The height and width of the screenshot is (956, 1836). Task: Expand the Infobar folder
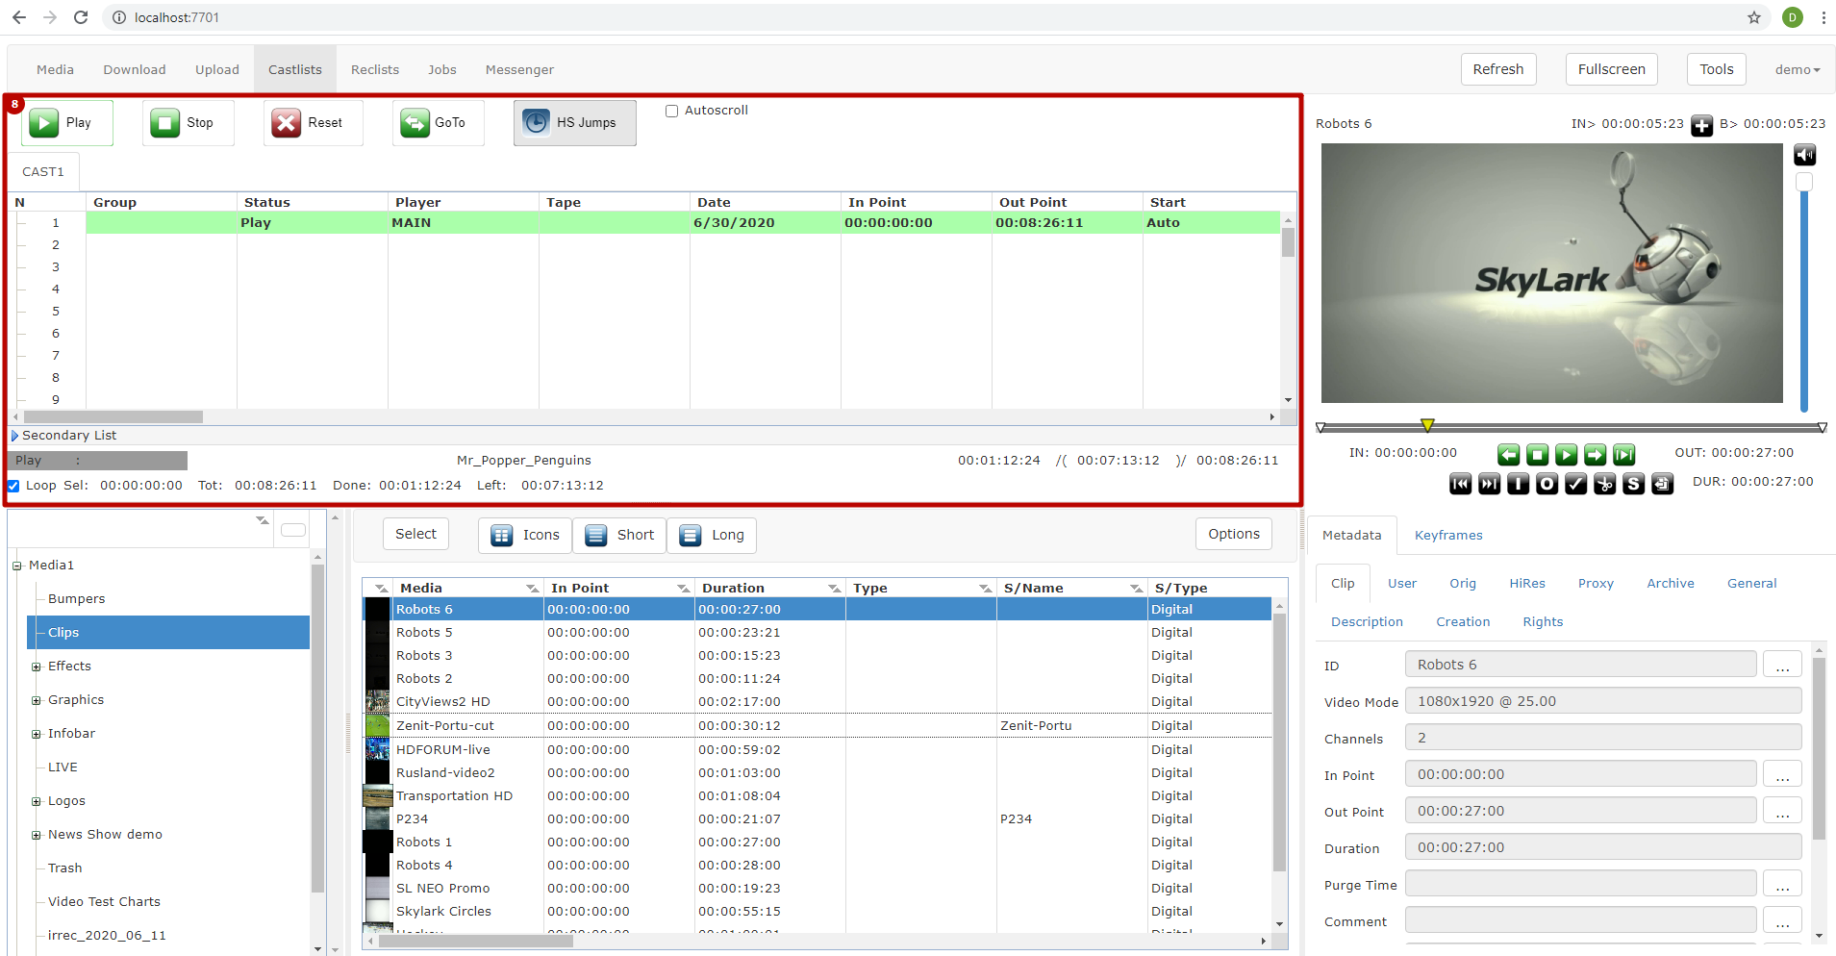tap(37, 734)
